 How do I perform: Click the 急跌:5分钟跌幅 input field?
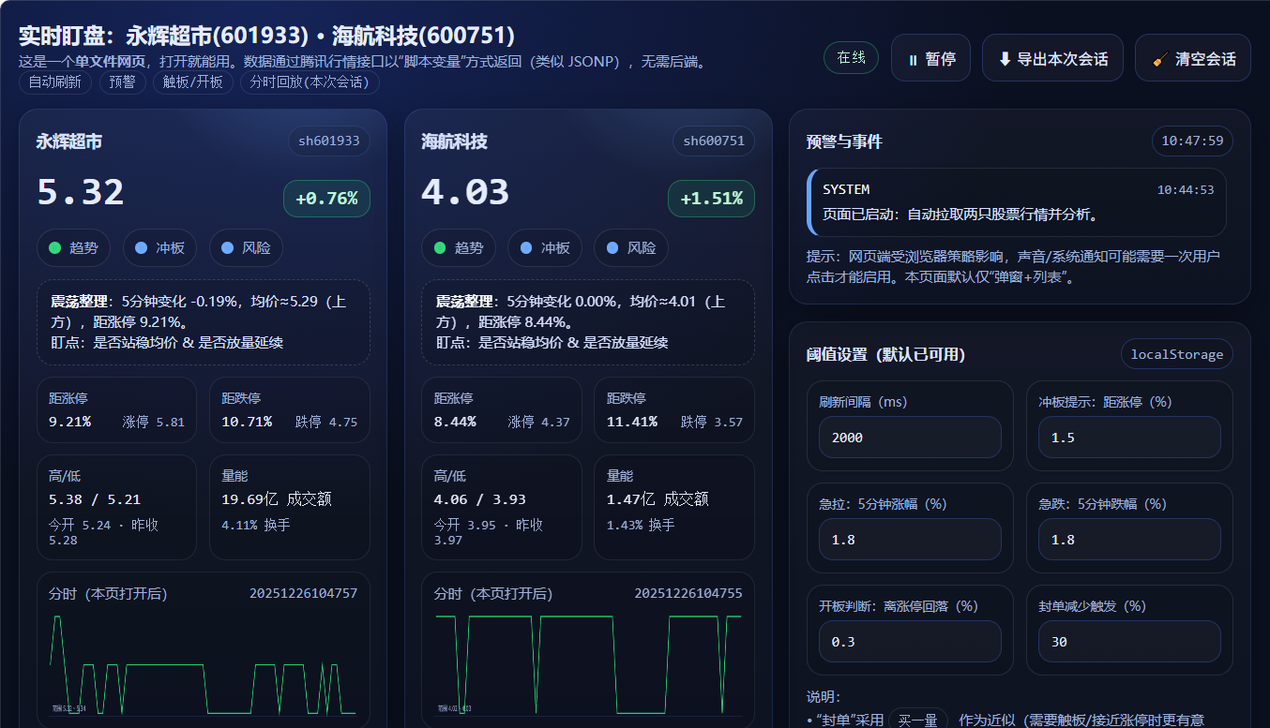pyautogui.click(x=1129, y=540)
